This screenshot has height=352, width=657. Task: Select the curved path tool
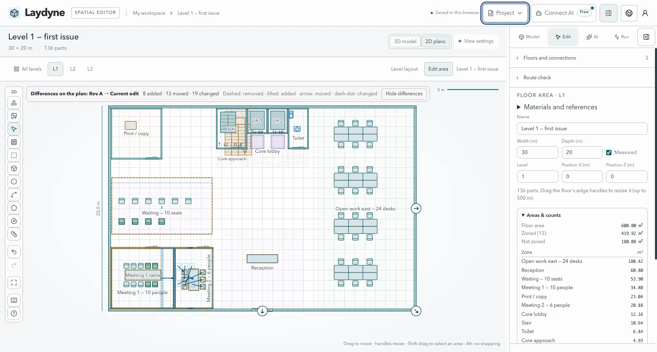click(14, 195)
